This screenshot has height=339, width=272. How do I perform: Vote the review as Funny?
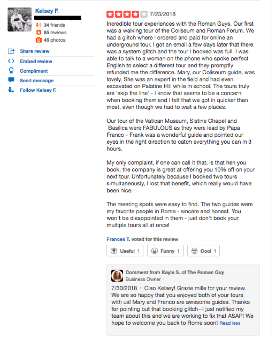[165, 251]
